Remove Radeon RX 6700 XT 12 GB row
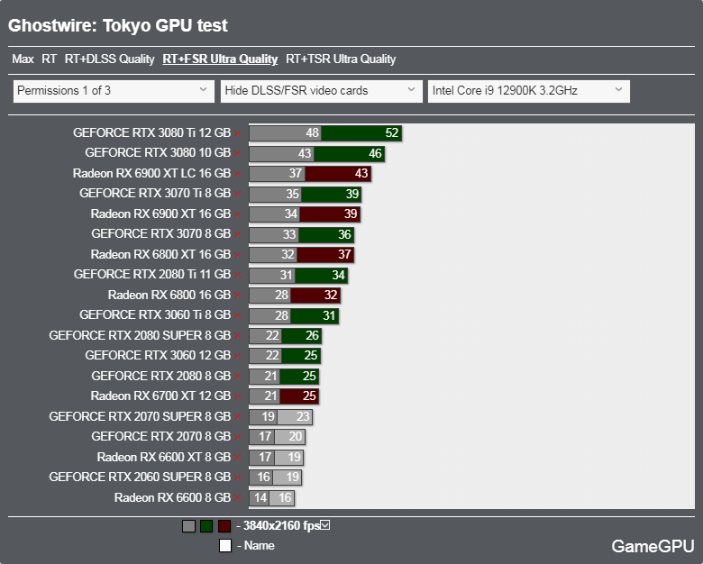This screenshot has width=703, height=564. coord(238,396)
